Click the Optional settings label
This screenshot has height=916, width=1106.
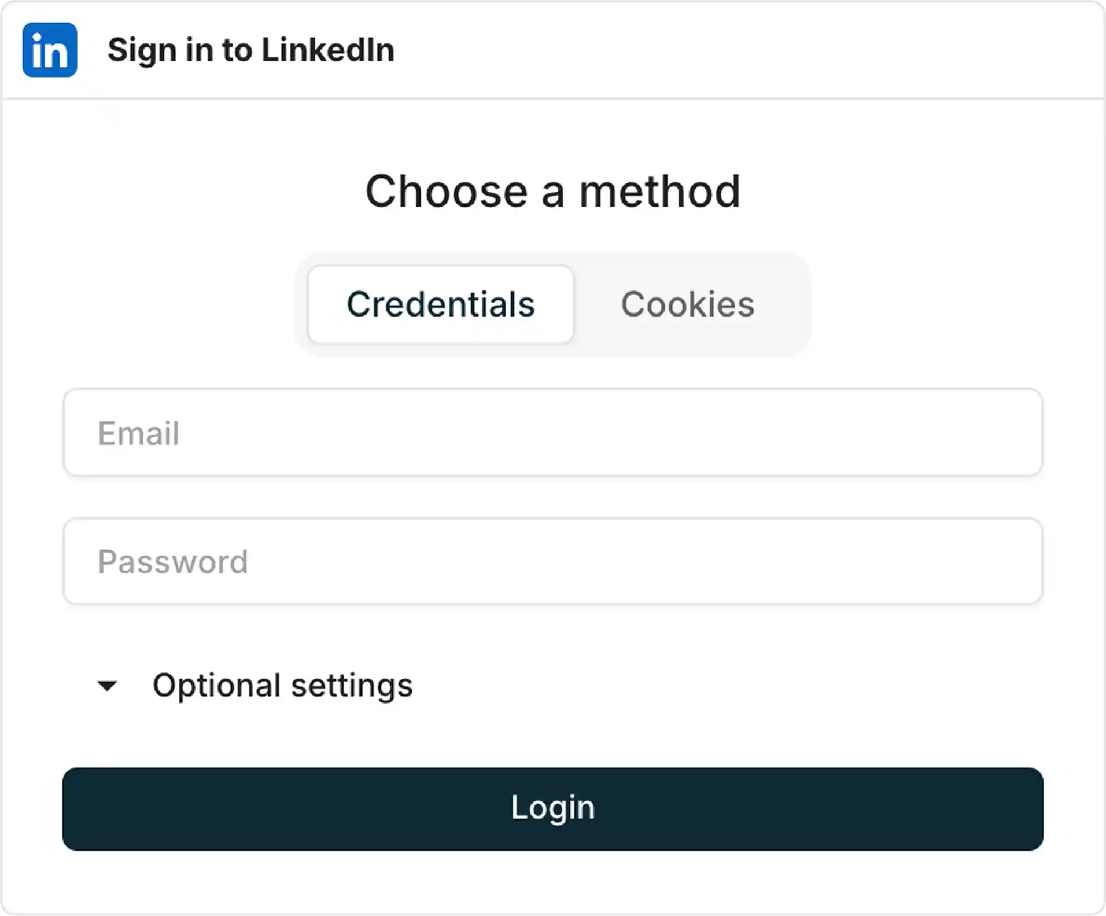[x=282, y=686]
